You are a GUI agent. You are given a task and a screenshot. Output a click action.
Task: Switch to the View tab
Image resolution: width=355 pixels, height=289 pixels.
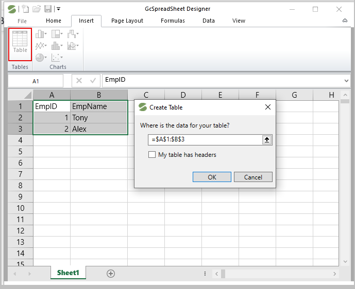pos(239,21)
